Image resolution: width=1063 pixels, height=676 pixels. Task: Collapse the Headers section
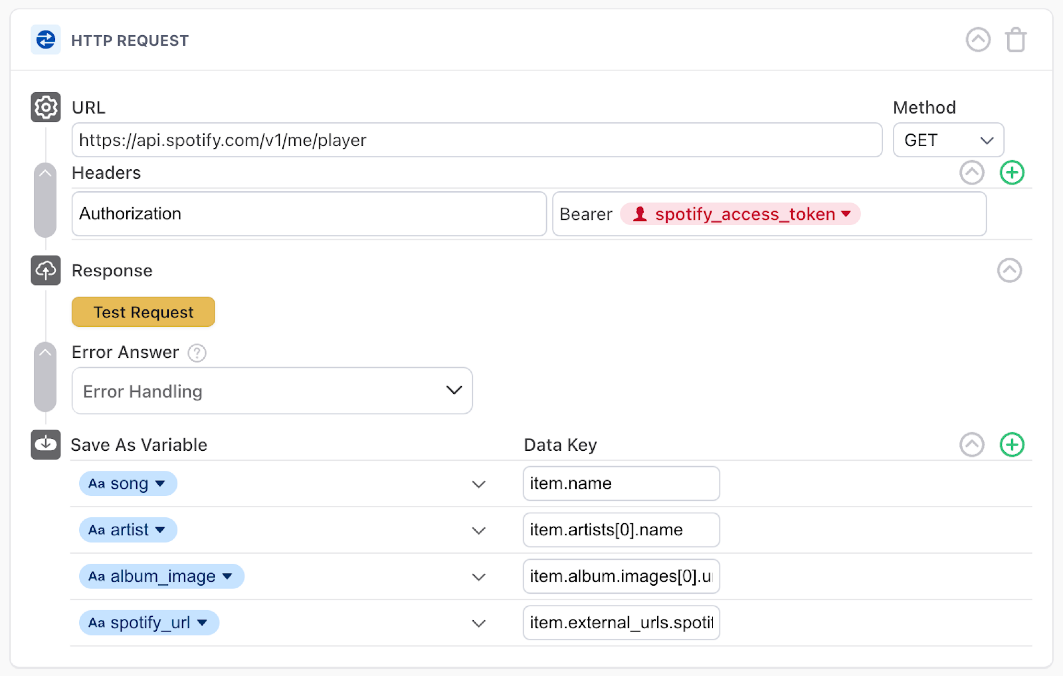point(972,173)
